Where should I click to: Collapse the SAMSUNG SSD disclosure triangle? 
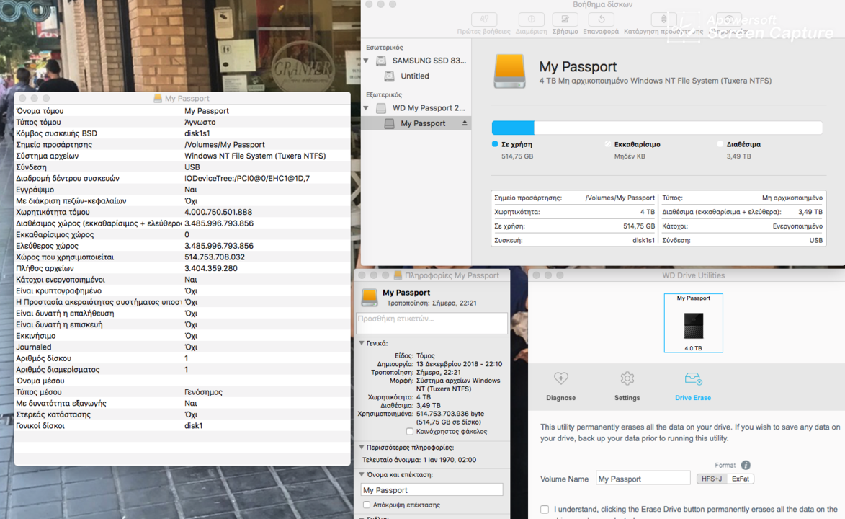(x=367, y=61)
